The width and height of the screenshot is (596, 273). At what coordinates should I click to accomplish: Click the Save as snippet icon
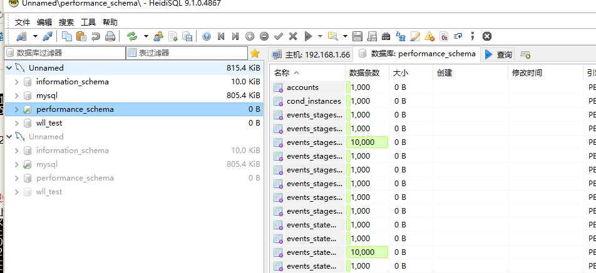[372, 36]
